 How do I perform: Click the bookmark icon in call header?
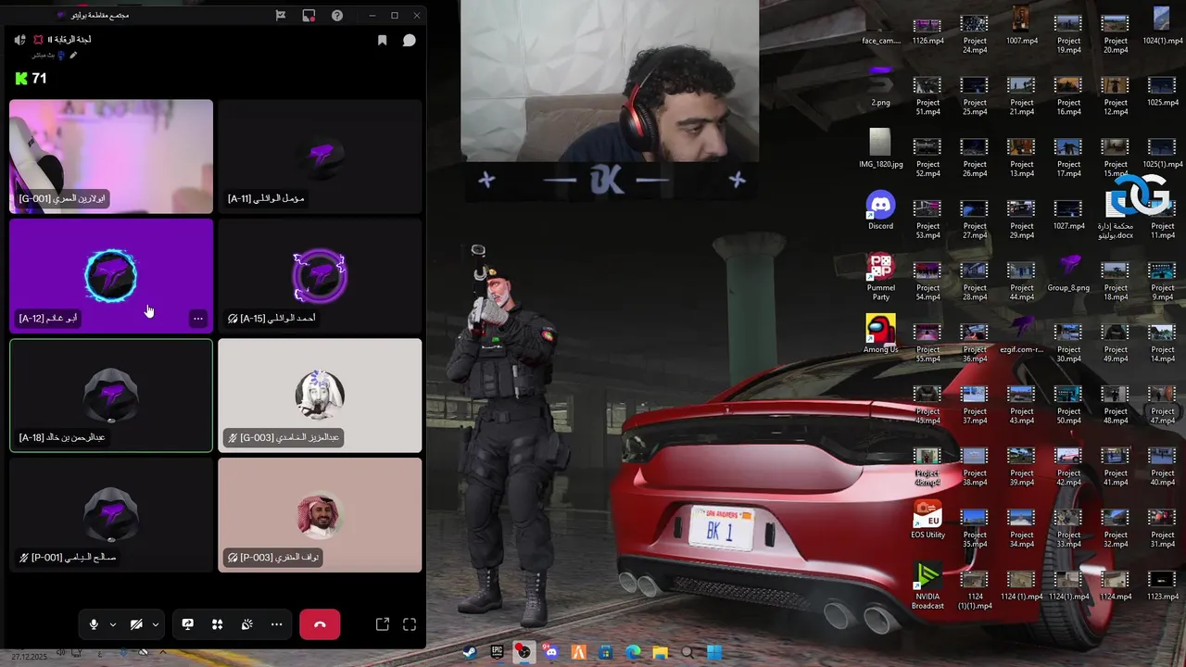click(x=382, y=41)
